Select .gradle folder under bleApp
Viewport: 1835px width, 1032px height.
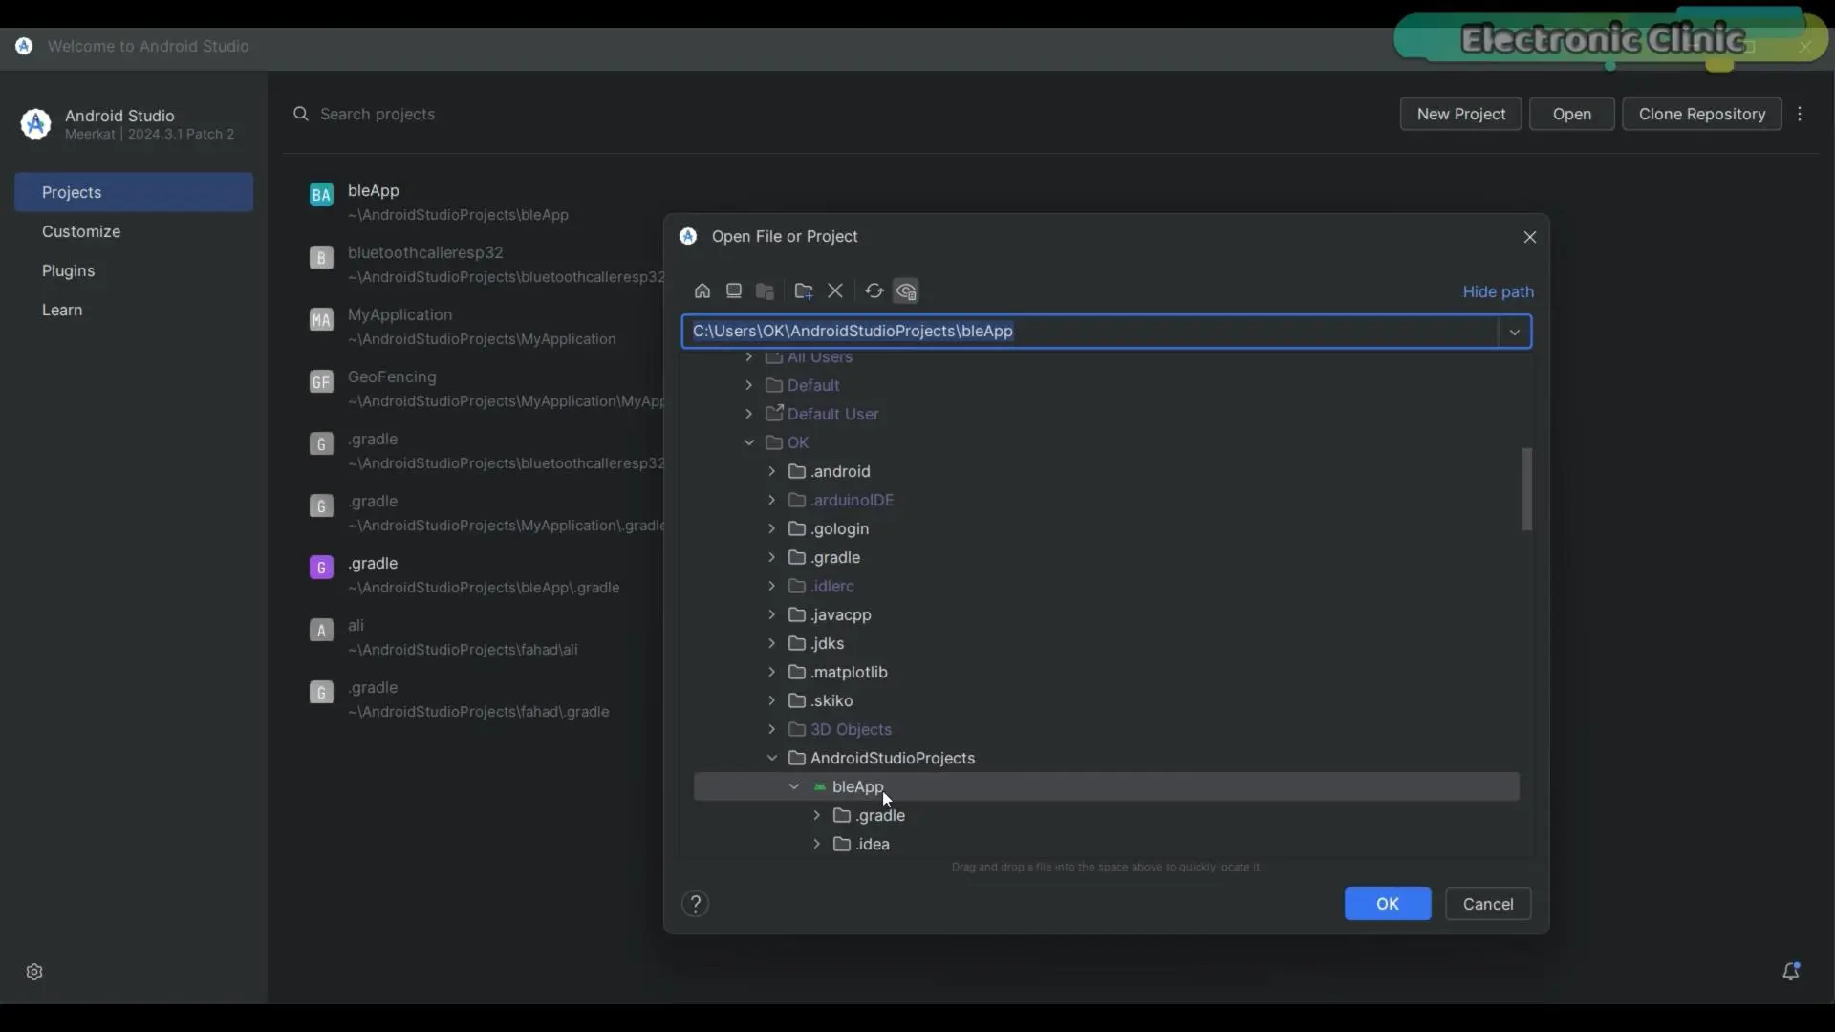(1107, 815)
